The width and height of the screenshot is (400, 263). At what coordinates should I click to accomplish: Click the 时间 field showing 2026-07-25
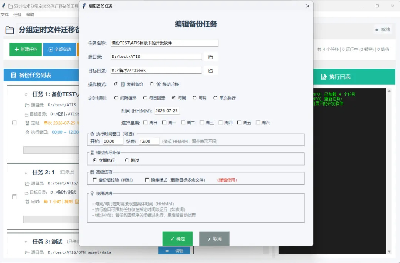coord(167,111)
